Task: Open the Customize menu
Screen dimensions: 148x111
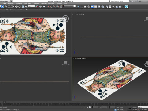Action: click(x=51, y=4)
